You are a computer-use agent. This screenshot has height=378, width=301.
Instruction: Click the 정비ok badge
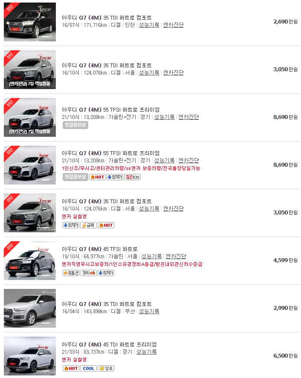tap(88, 273)
